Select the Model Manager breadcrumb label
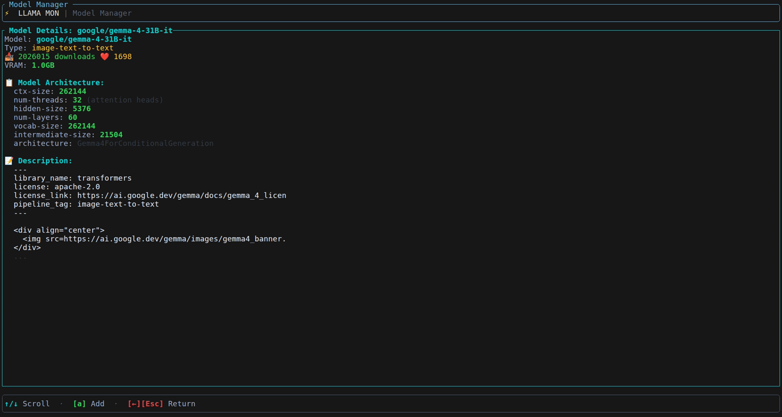Screen dimensions: 782x417 [102, 13]
